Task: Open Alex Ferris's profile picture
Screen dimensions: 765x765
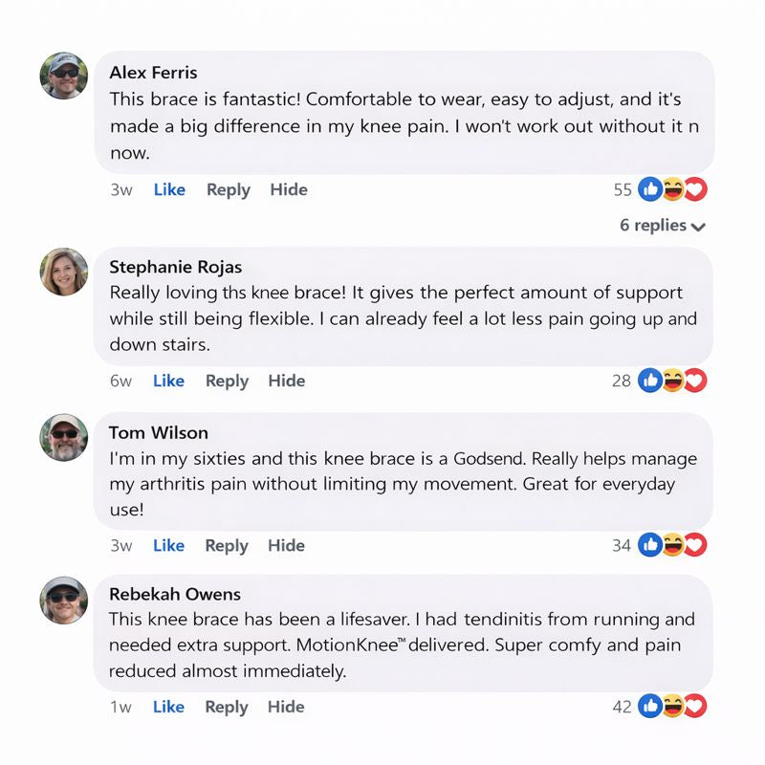Action: click(64, 76)
